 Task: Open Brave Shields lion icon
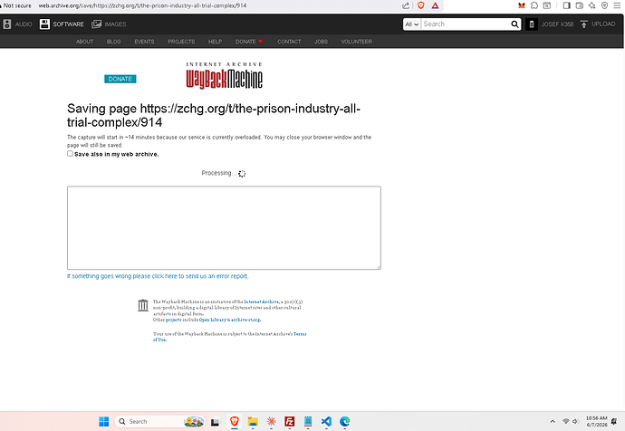click(x=421, y=5)
